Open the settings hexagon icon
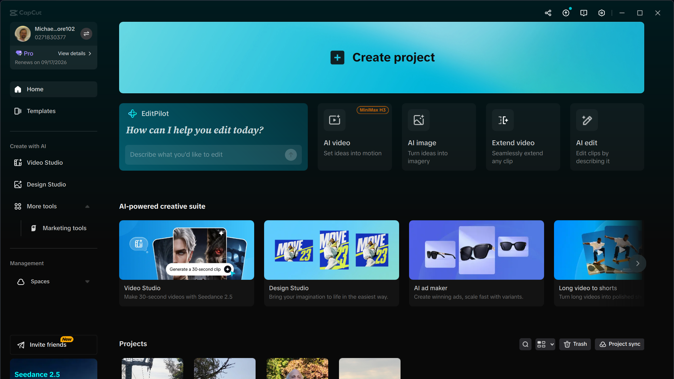 (602, 13)
